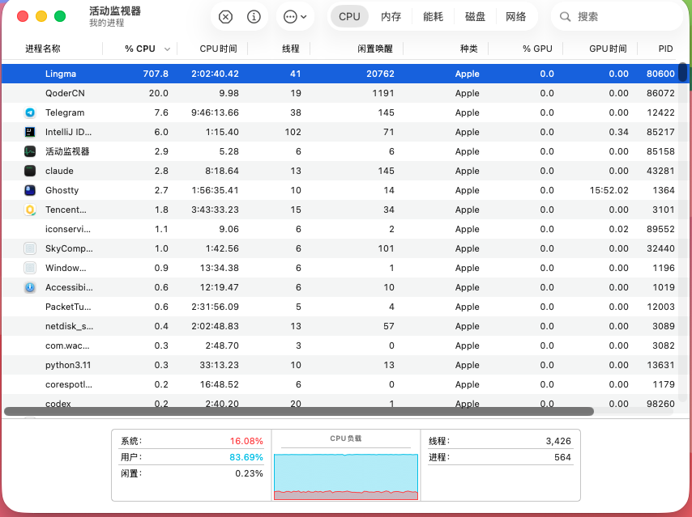692x517 pixels.
Task: Toggle sort order on % CPU column arrow
Action: 167,49
